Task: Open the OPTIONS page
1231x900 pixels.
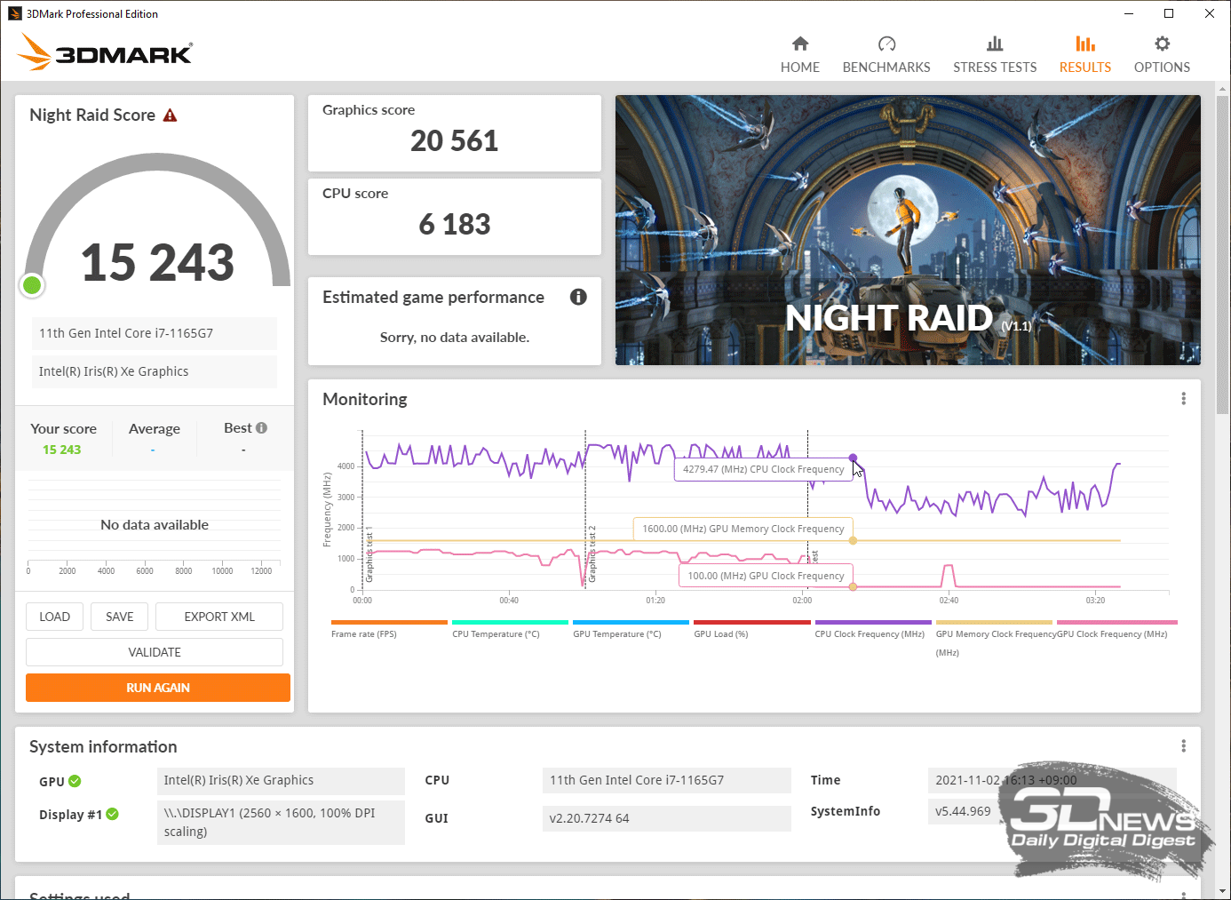Action: 1162,55
